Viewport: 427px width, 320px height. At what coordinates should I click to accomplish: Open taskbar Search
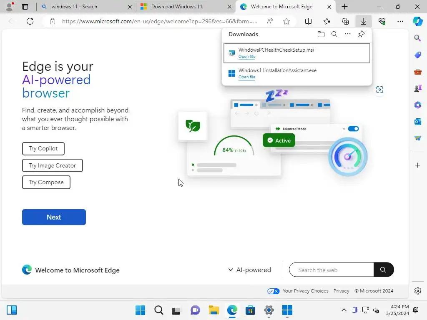159,310
